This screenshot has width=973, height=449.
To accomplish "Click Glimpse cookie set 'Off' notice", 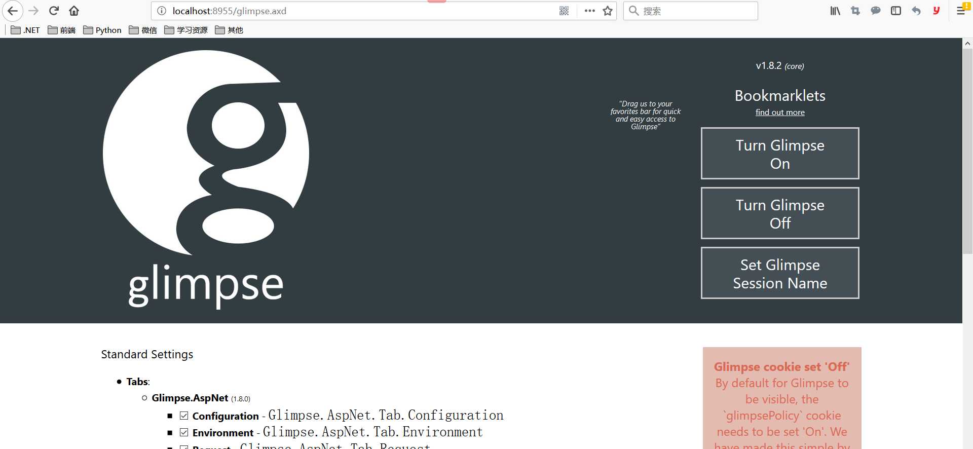I will [x=781, y=367].
